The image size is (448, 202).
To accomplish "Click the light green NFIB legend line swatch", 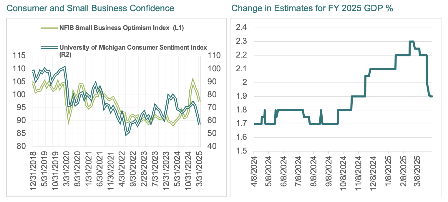I will 48,28.
